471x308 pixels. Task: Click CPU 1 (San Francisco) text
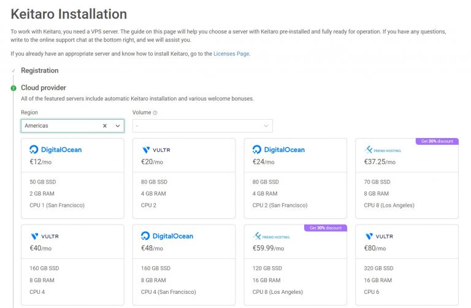(x=57, y=206)
